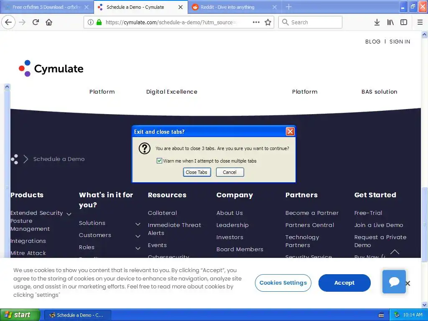Click Join a Live Demo link
This screenshot has height=321, width=428.
[379, 225]
